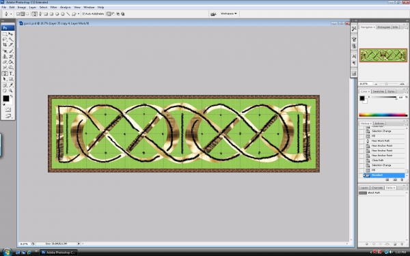This screenshot has width=410, height=256.
Task: Set history brush source beside New Work Path
Action: pos(361,141)
